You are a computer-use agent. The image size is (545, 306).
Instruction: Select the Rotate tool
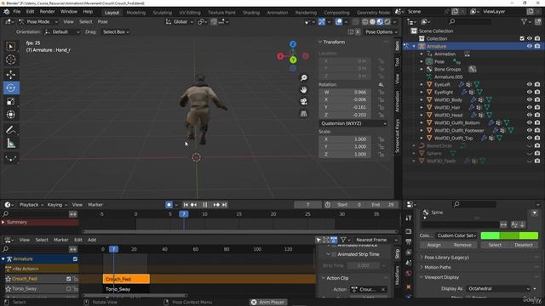tap(11, 88)
